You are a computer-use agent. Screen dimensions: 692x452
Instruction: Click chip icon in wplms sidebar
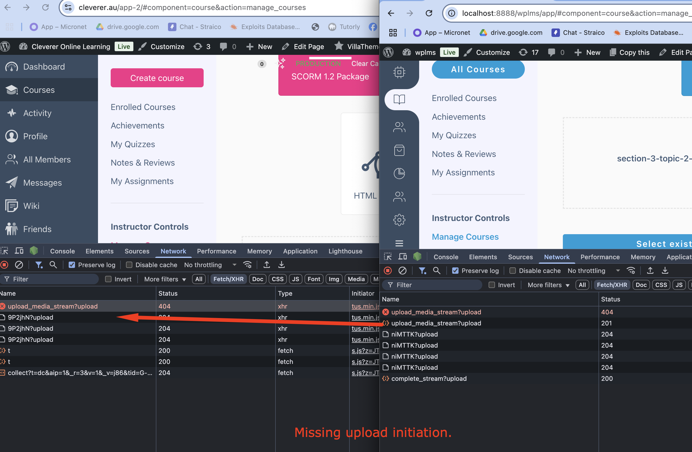pos(399,72)
